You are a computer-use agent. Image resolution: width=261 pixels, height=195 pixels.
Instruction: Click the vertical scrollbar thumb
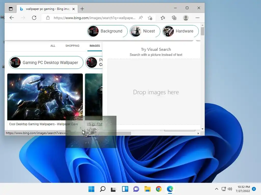click(202, 31)
